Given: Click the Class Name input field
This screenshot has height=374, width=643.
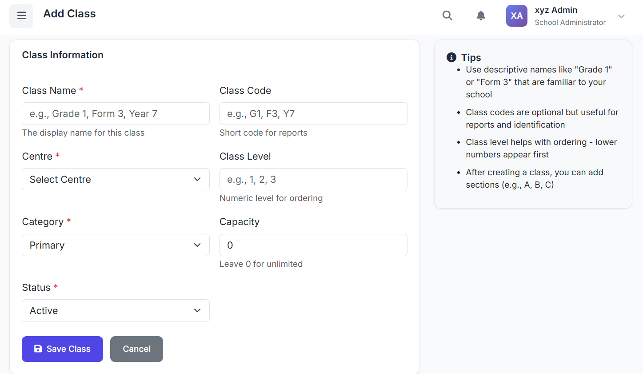Looking at the screenshot, I should click(116, 114).
